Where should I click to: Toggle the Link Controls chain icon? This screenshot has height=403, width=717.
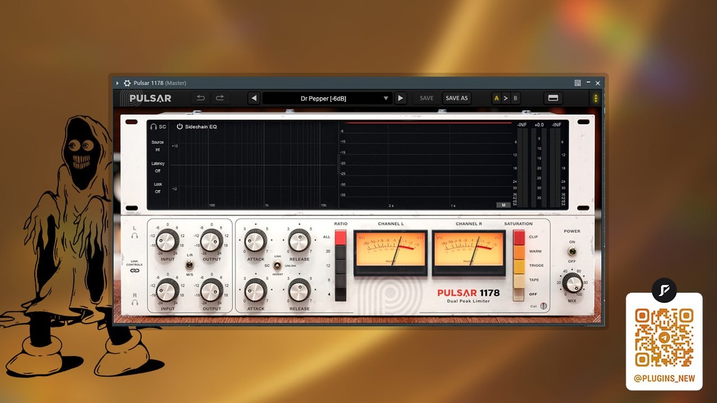pyautogui.click(x=134, y=270)
